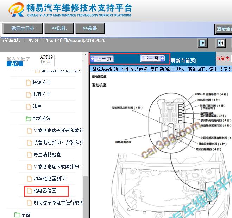Open the 搭铁分布 document
The height and width of the screenshot is (218, 232).
[42, 82]
